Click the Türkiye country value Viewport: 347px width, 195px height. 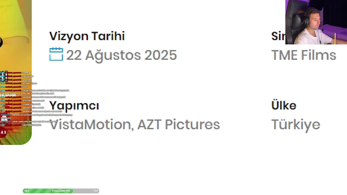295,125
